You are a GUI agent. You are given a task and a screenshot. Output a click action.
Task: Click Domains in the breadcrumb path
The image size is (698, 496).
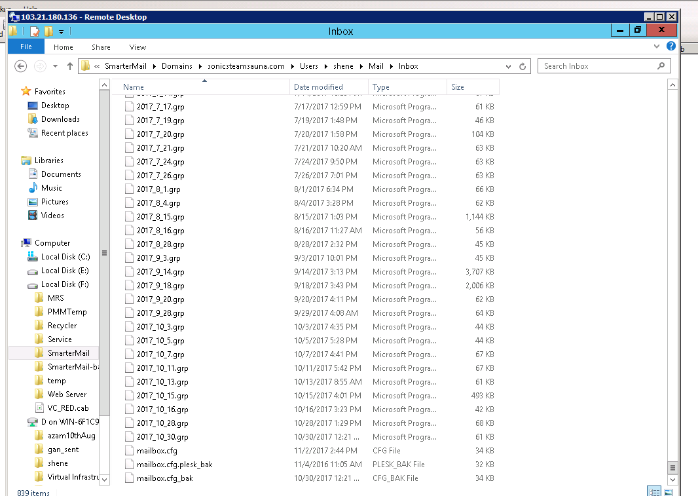point(177,66)
